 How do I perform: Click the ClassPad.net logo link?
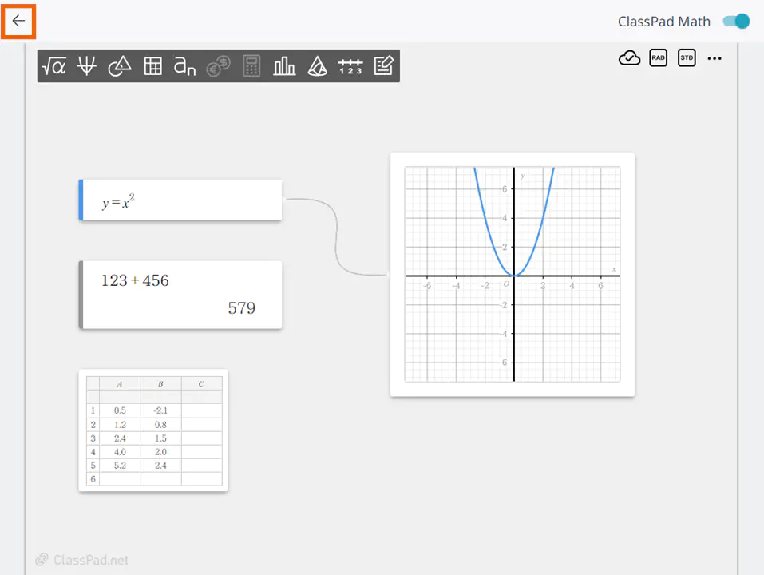coord(81,560)
